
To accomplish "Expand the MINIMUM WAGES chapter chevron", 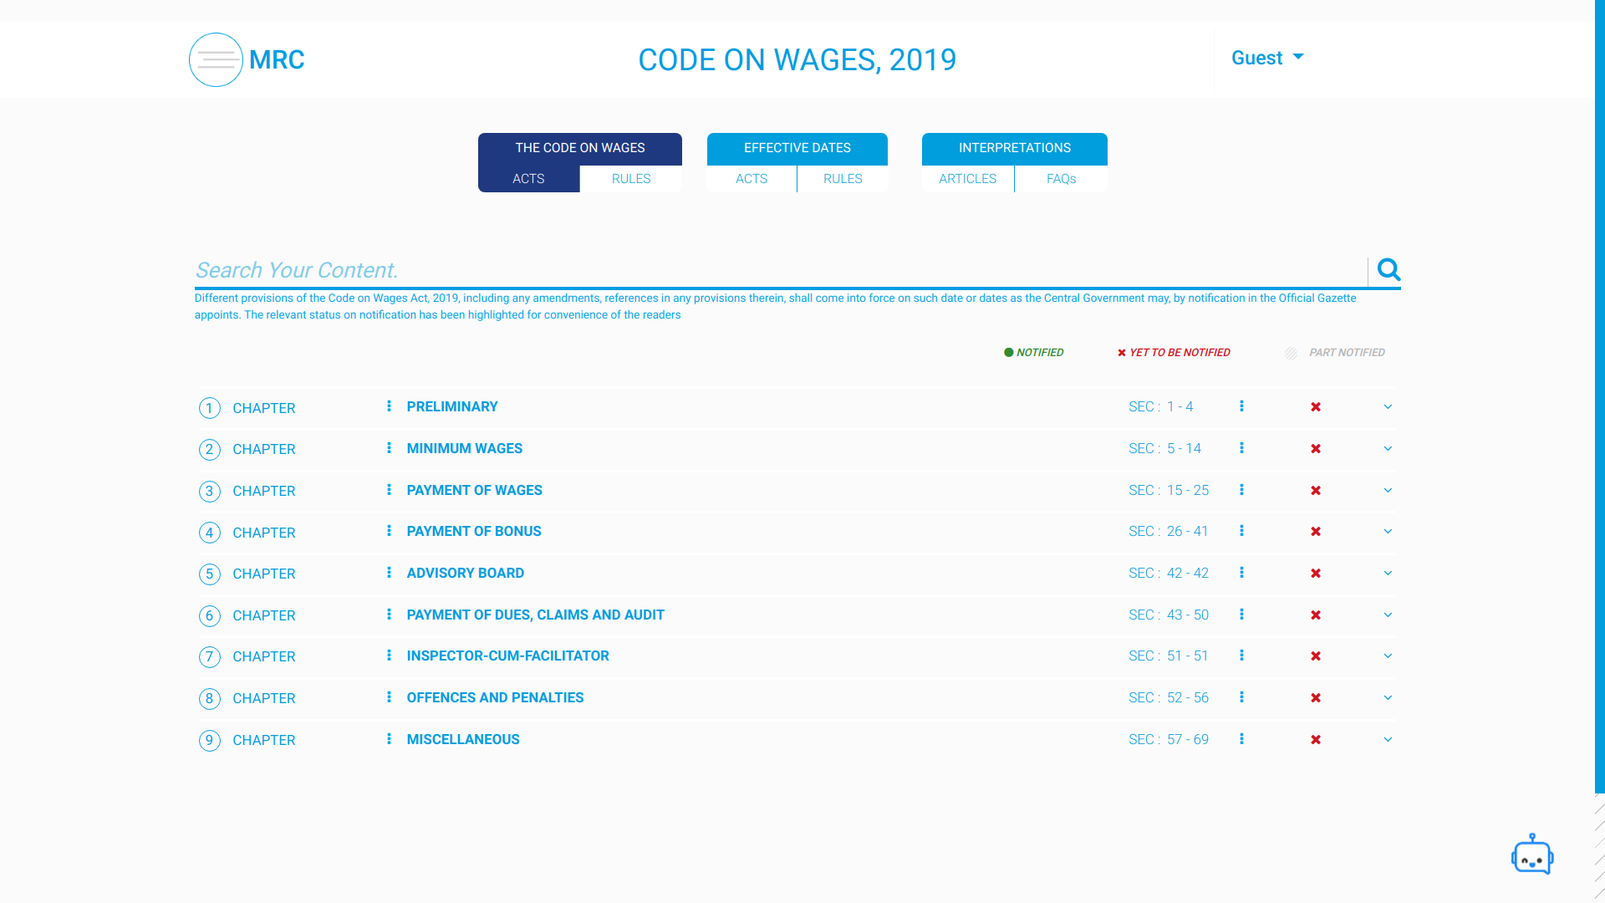I will tap(1388, 449).
